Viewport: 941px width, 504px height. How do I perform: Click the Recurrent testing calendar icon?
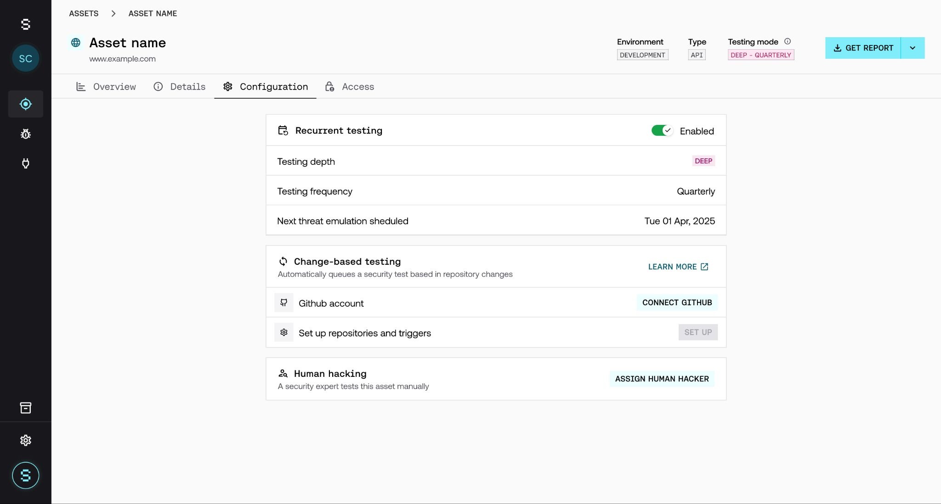[283, 130]
